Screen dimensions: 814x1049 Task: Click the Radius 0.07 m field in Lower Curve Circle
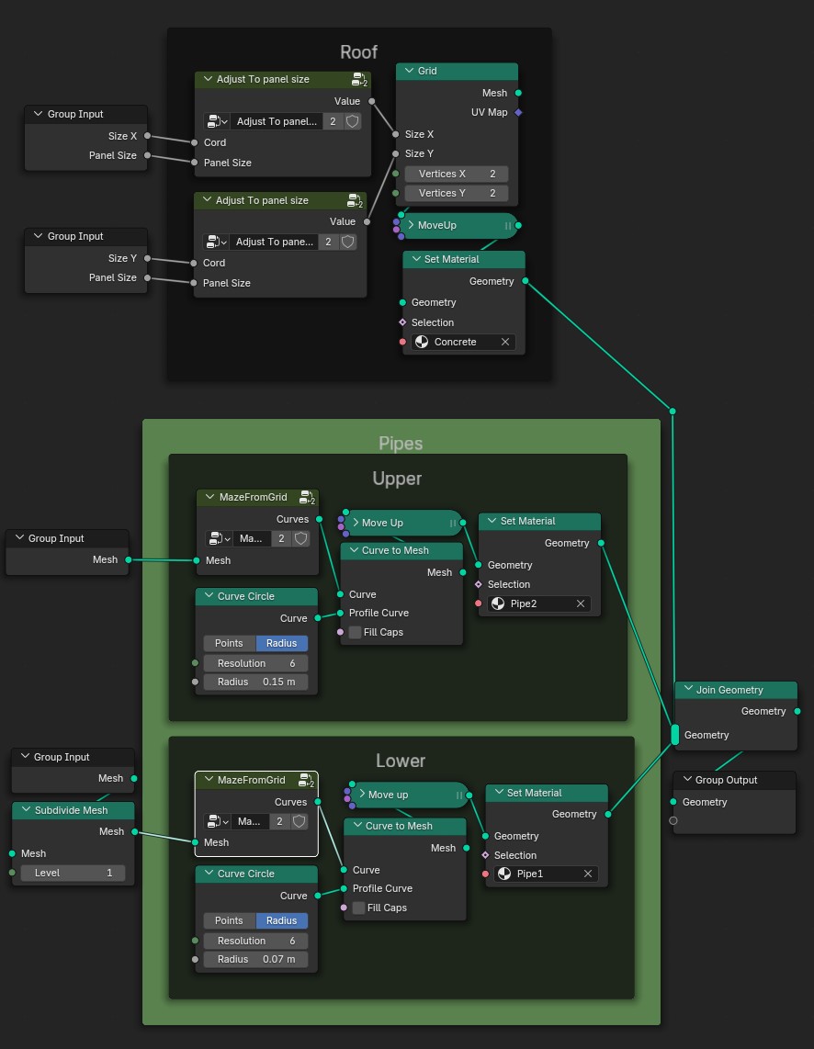pos(255,959)
